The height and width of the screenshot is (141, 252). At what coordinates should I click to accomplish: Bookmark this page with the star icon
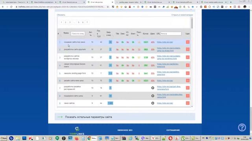pyautogui.click(x=107, y=7)
